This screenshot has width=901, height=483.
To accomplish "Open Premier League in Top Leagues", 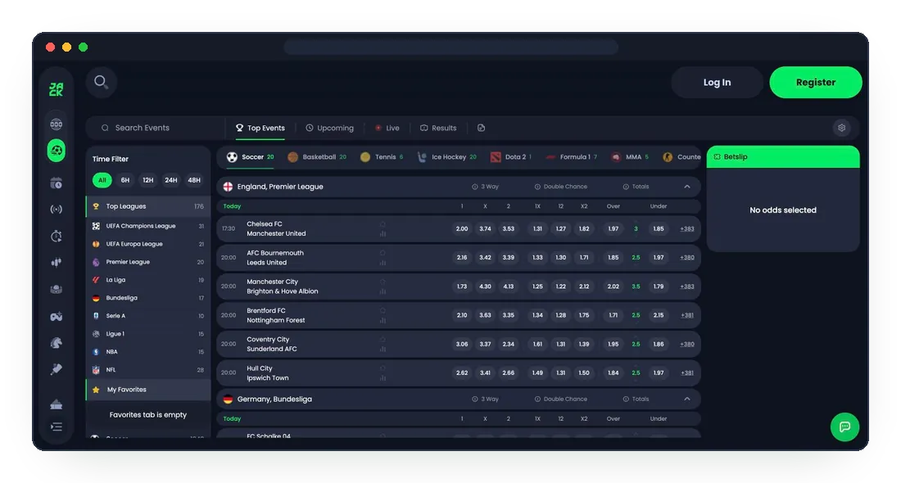I will tap(148, 262).
